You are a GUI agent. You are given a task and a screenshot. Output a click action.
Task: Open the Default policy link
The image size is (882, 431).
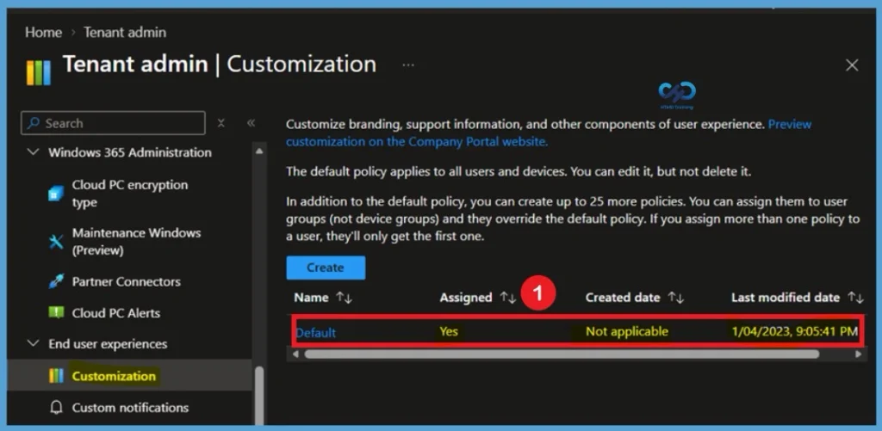click(315, 333)
